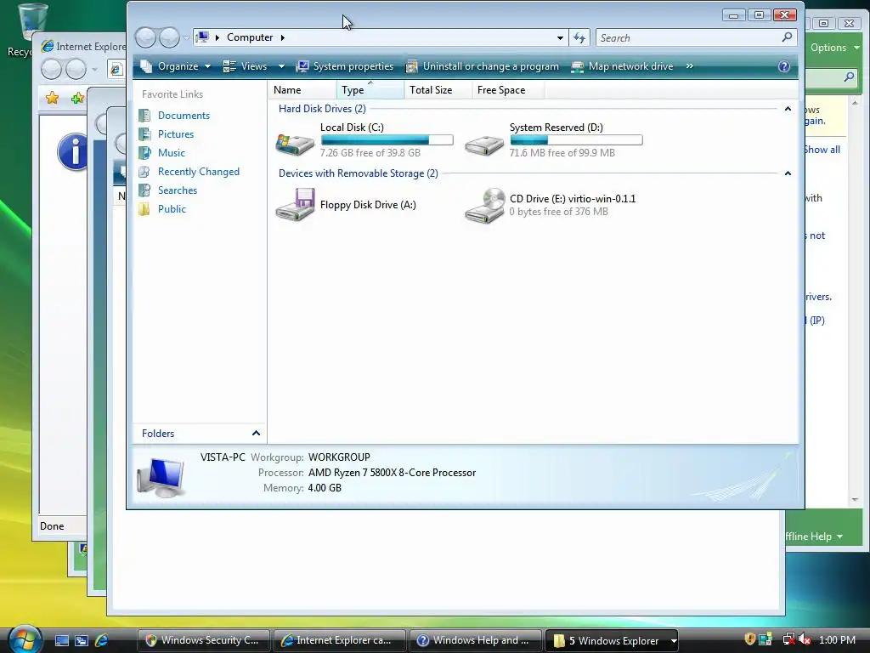Click the Music folder icon in Favorite Links
Viewport: 870px width, 653px height.
click(144, 153)
